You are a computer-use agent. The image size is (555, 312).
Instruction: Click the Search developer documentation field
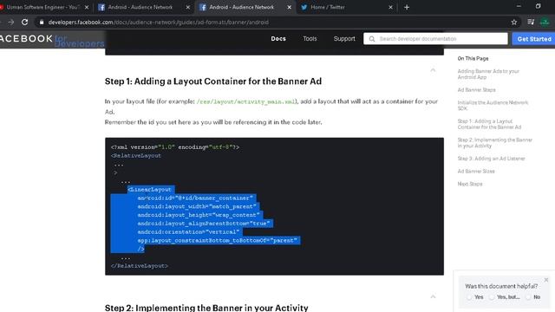click(x=435, y=38)
